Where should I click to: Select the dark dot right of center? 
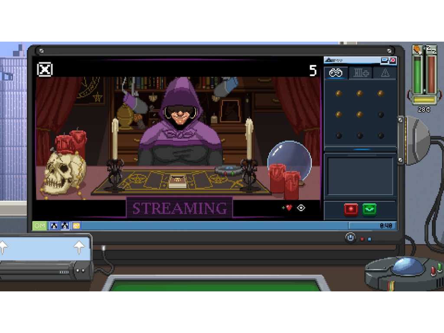pos(381,114)
